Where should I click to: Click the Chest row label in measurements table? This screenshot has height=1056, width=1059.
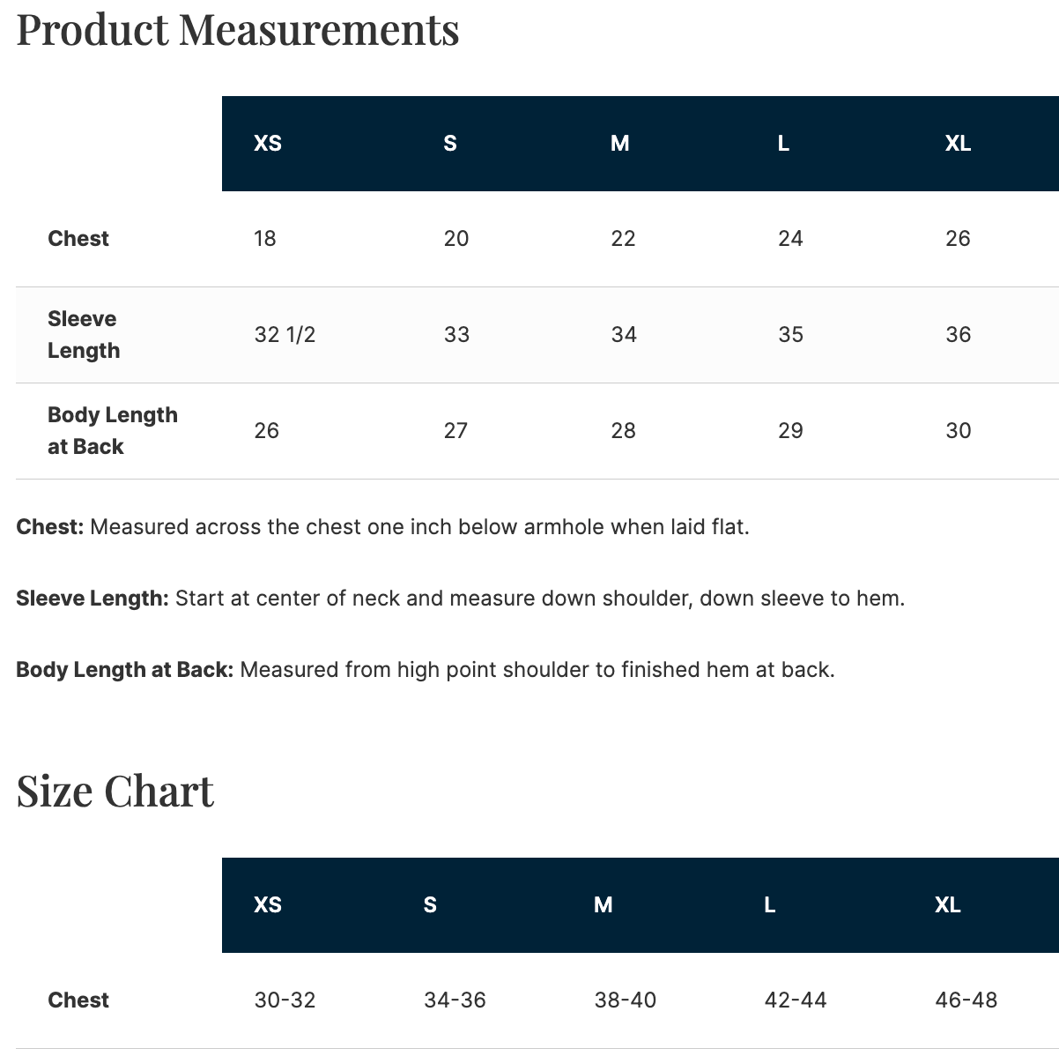tap(78, 239)
